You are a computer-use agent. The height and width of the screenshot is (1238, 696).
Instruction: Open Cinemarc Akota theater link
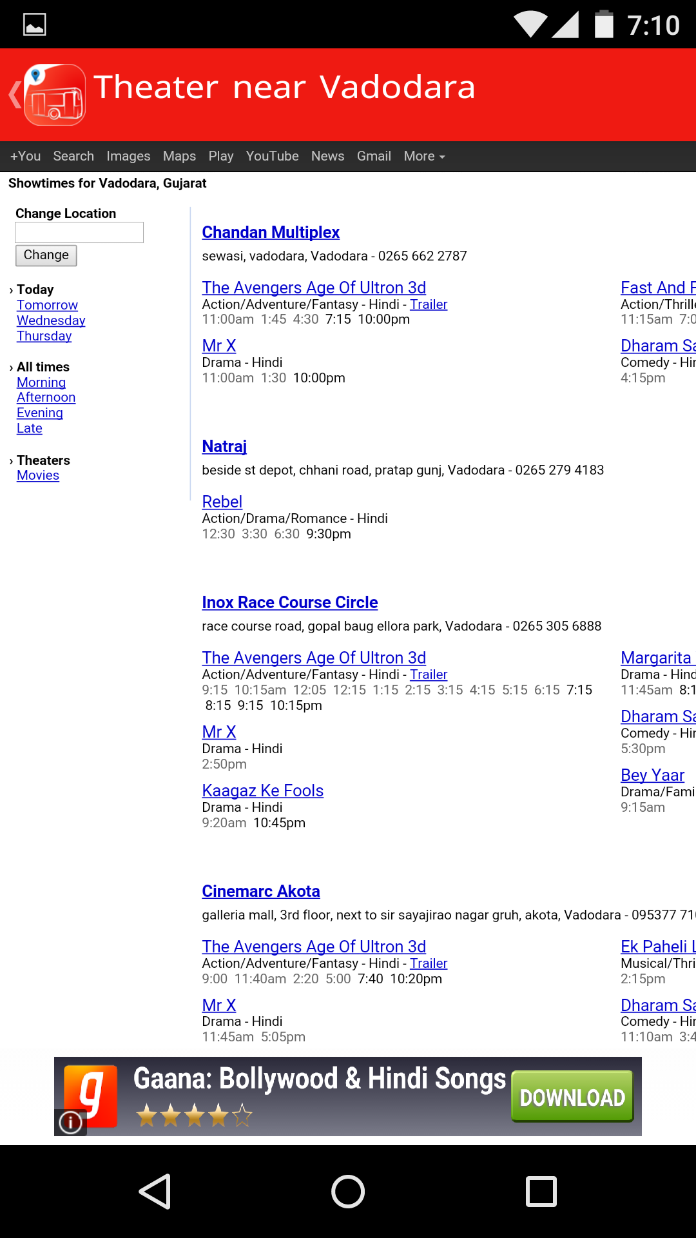tap(261, 891)
